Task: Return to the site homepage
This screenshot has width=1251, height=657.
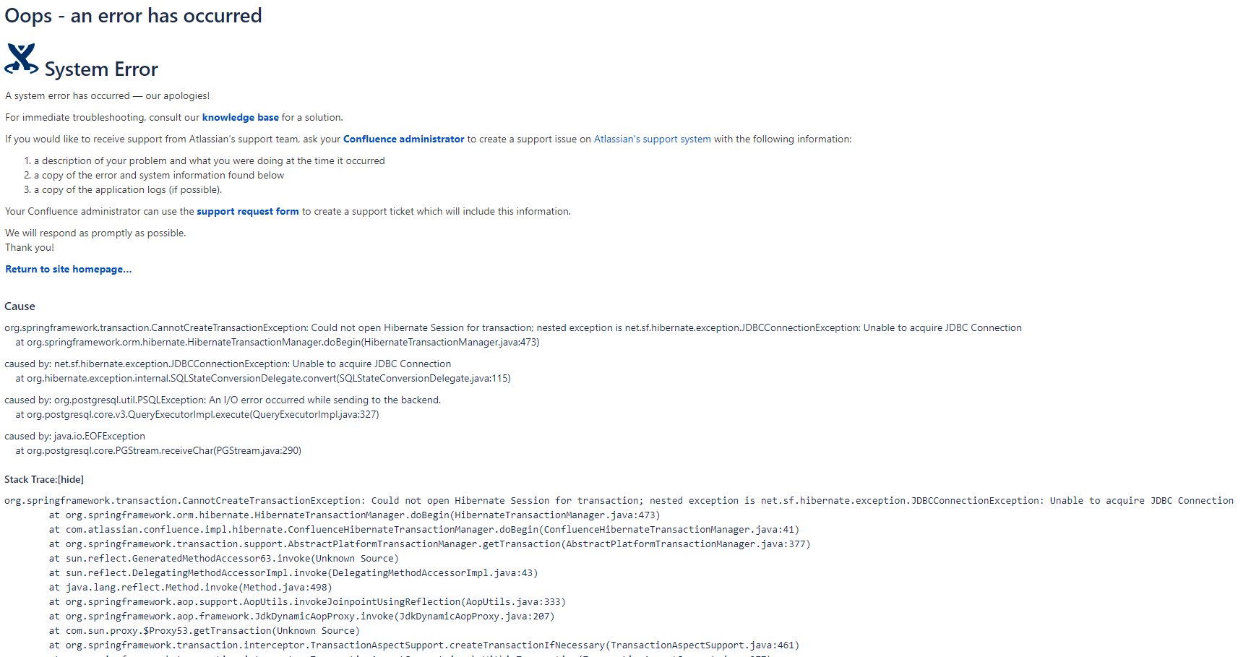Action: click(68, 269)
